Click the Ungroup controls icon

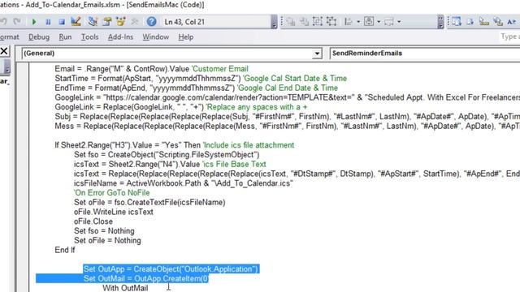(x=331, y=22)
